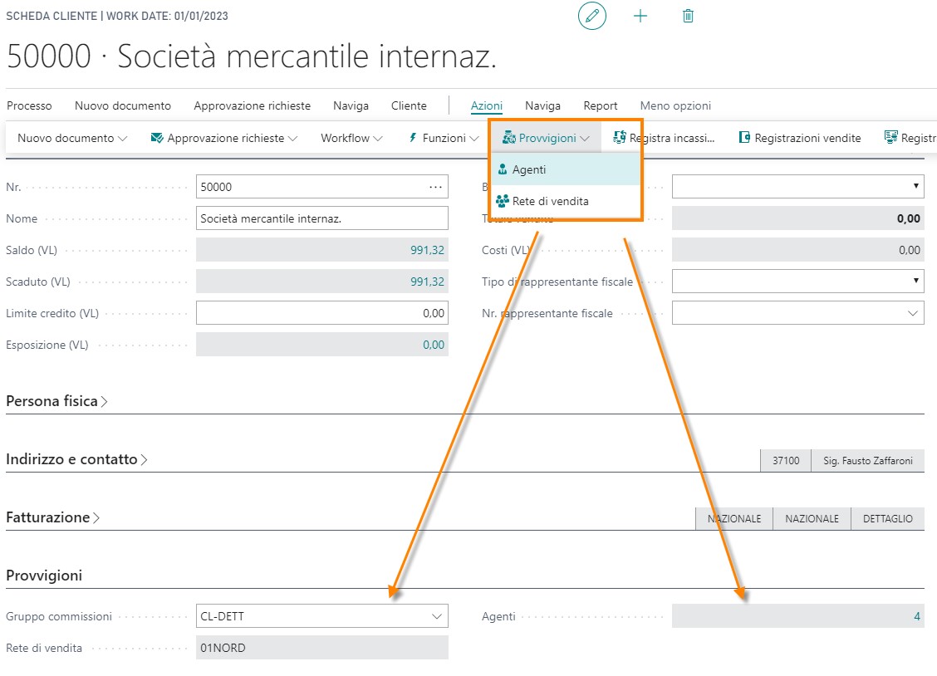Image resolution: width=937 pixels, height=676 pixels.
Task: Click the ellipsis button in Nr. field
Action: (435, 188)
